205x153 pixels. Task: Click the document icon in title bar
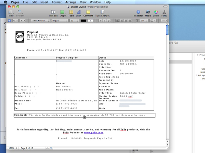pyautogui.click(x=68, y=7)
